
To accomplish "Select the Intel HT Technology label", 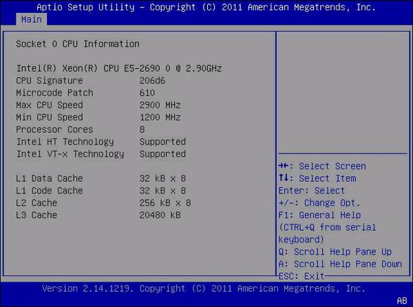I will pyautogui.click(x=65, y=142).
